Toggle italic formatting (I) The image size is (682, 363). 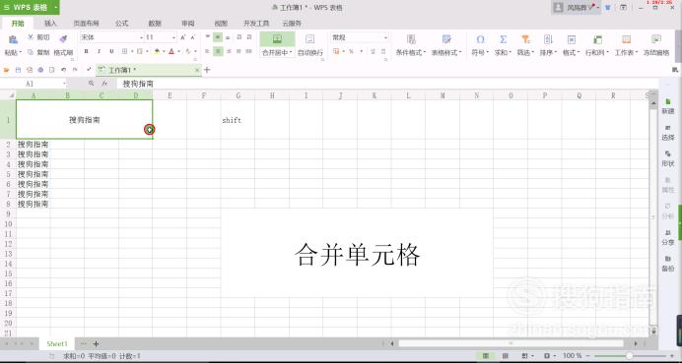(x=100, y=52)
